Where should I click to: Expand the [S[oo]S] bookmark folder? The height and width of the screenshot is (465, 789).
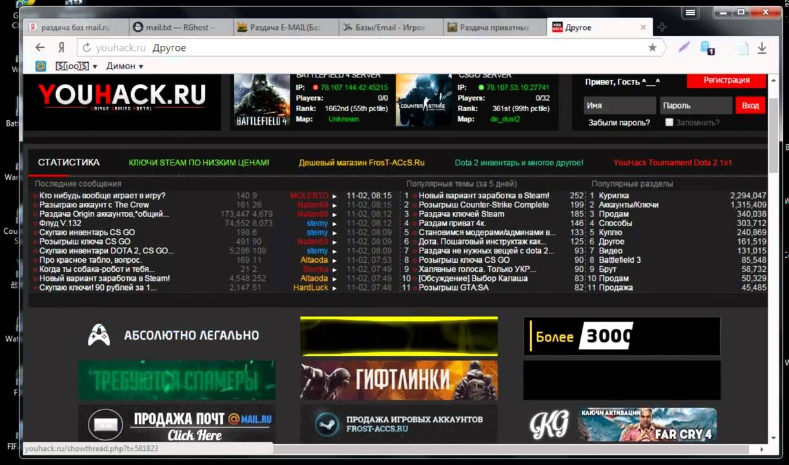(76, 66)
